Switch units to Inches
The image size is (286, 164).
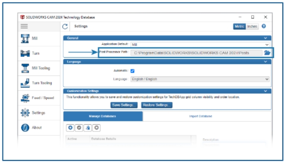pos(252,26)
